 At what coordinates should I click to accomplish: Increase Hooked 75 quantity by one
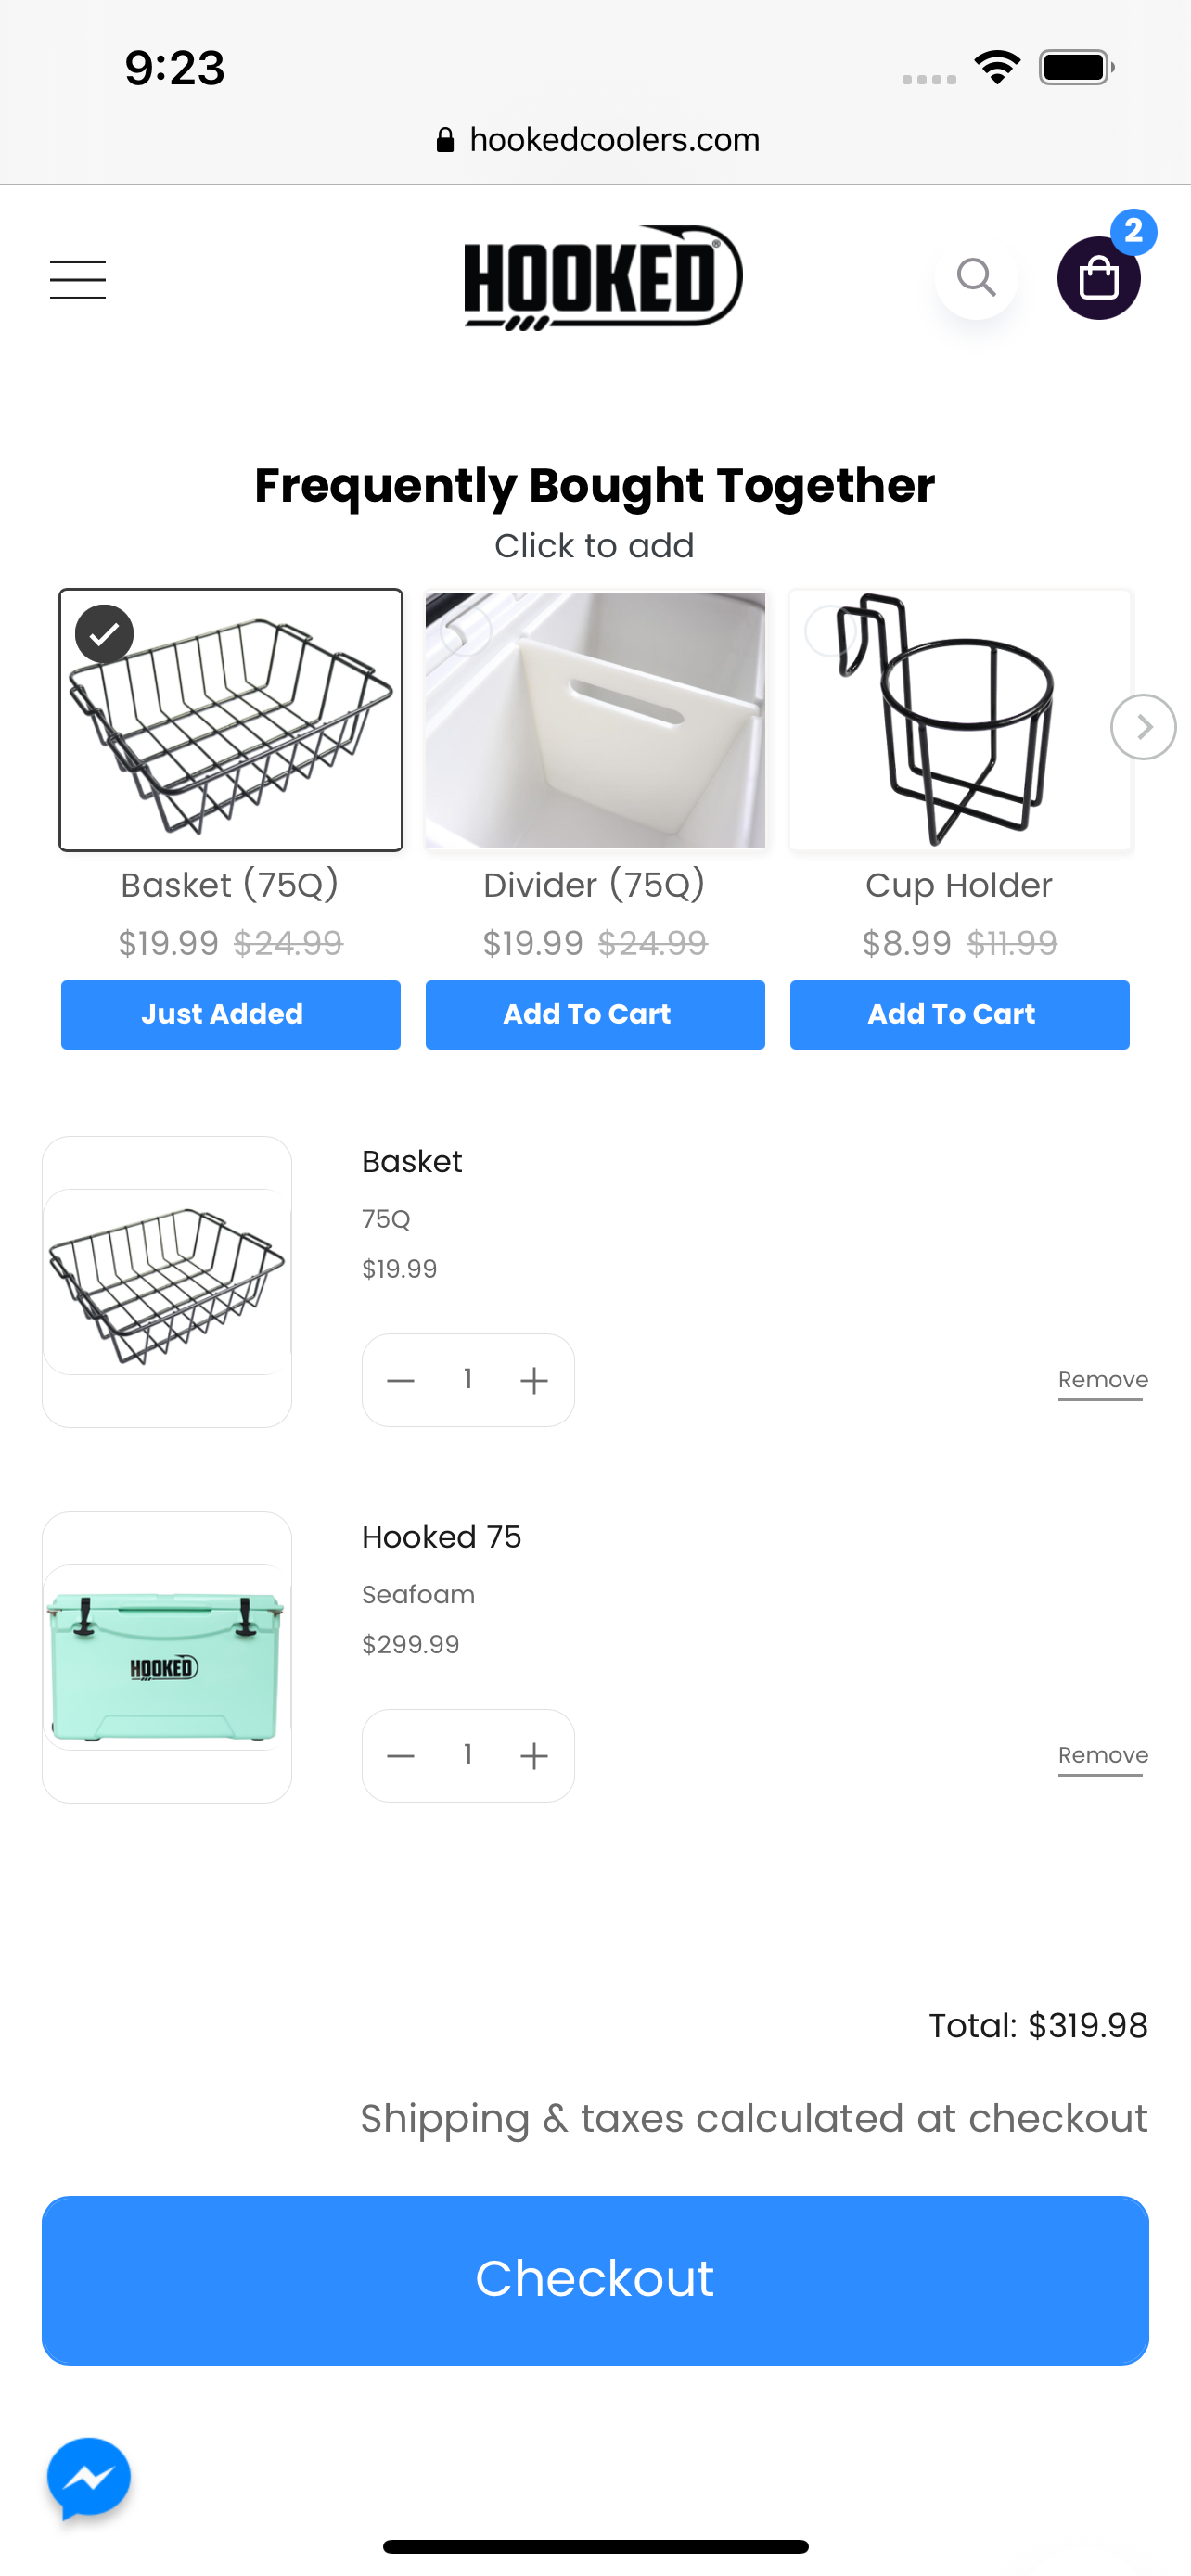tap(534, 1756)
